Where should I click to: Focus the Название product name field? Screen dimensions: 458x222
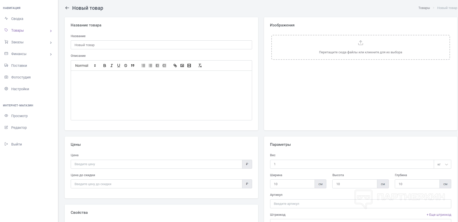161,45
